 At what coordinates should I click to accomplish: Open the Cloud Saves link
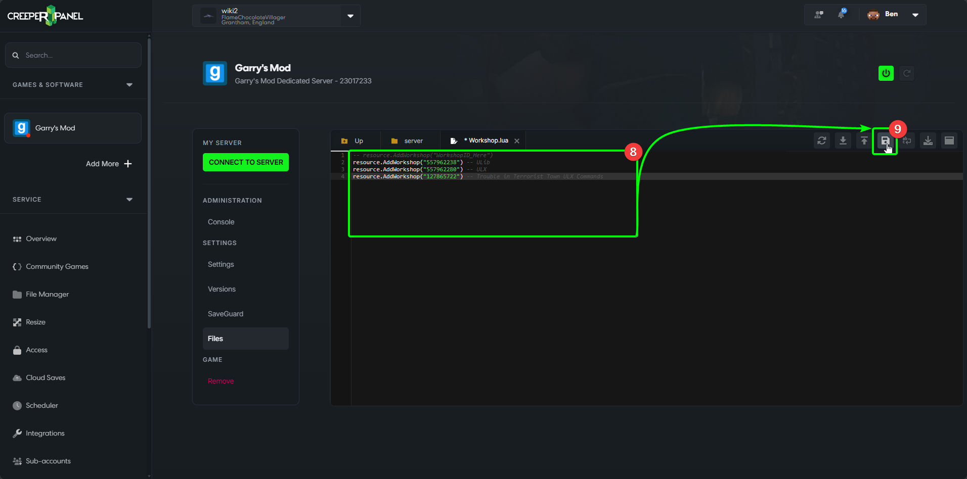coord(46,378)
